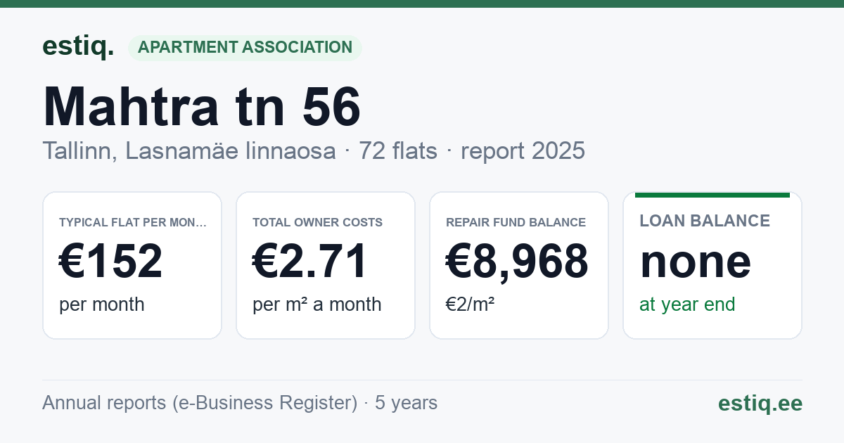Image resolution: width=844 pixels, height=443 pixels.
Task: Click the LOAN BALANCE label
Action: click(x=705, y=221)
